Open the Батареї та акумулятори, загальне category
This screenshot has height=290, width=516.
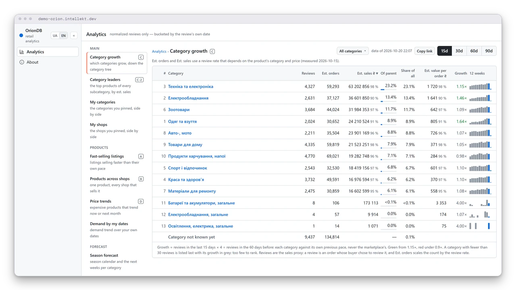coord(201,203)
